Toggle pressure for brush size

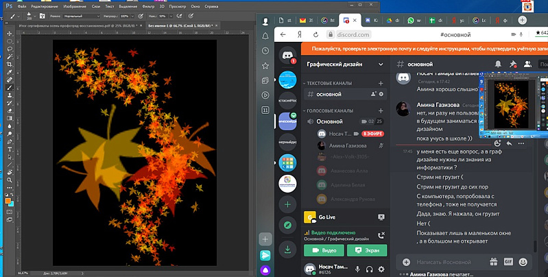(191, 16)
